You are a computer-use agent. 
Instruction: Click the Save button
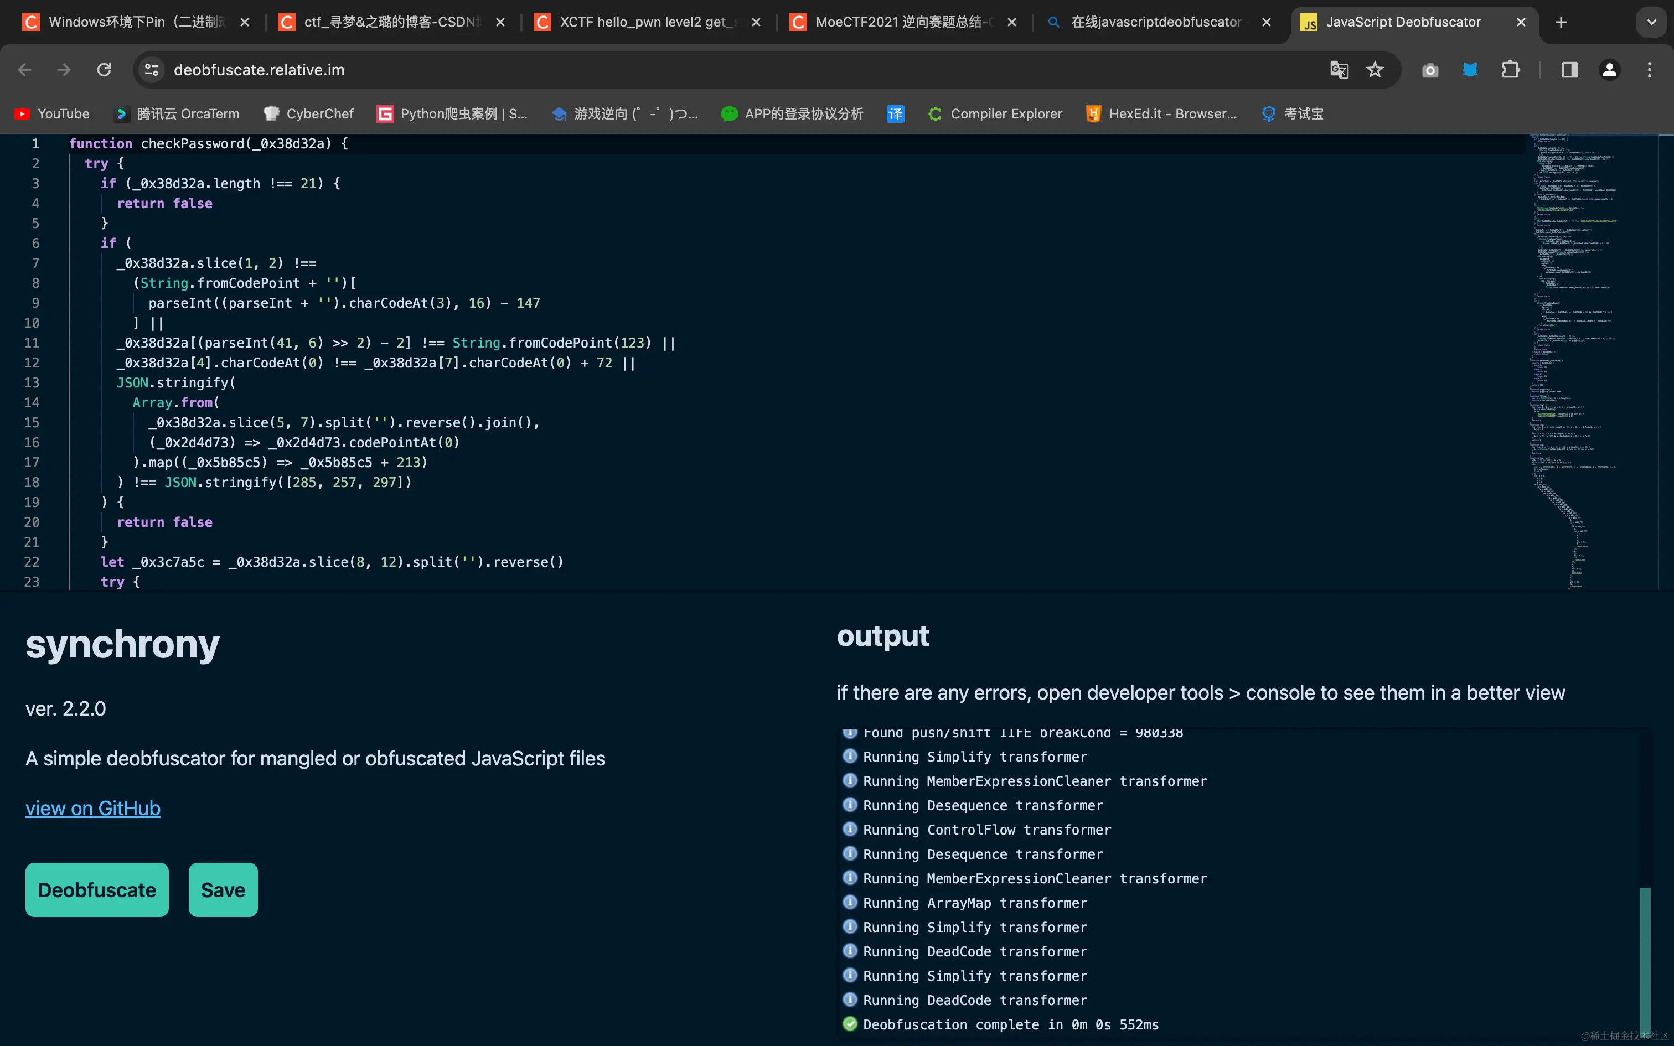[x=223, y=890]
